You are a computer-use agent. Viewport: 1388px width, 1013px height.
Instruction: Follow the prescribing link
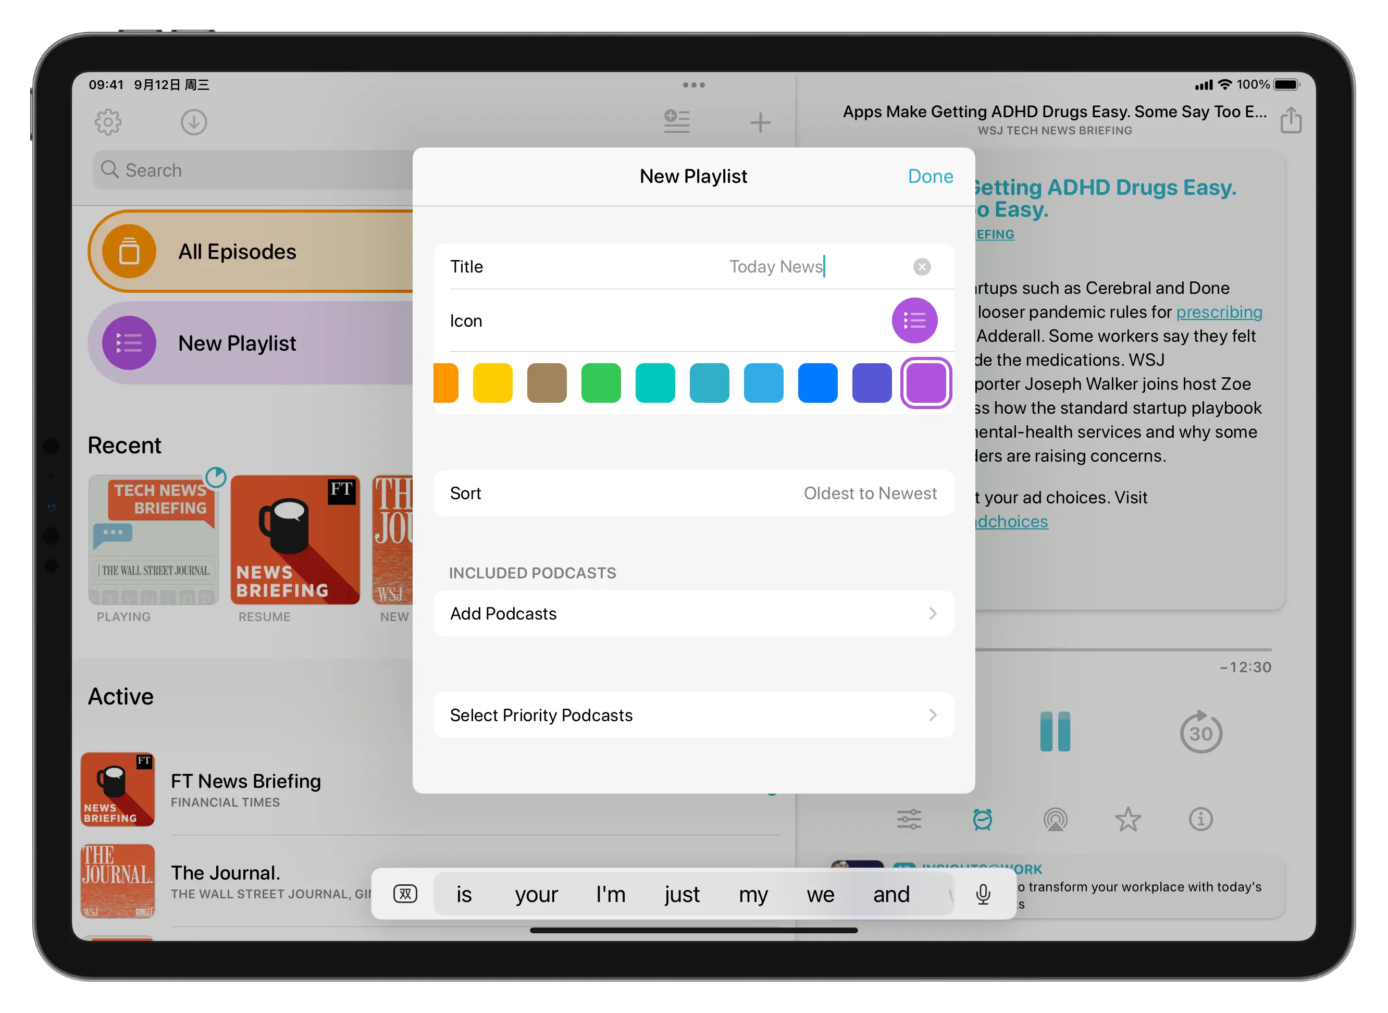(x=1219, y=312)
